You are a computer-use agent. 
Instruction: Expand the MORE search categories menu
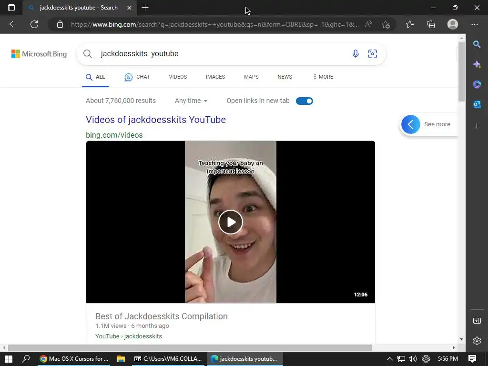point(324,77)
